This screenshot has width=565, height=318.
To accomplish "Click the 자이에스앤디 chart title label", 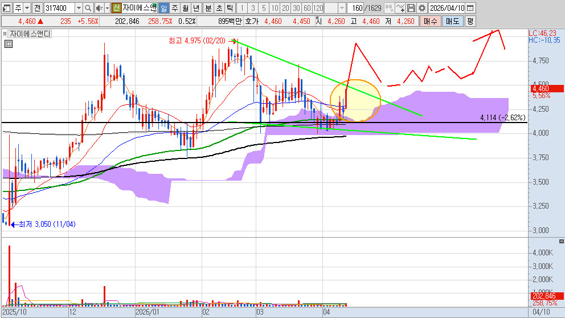I will (30, 34).
